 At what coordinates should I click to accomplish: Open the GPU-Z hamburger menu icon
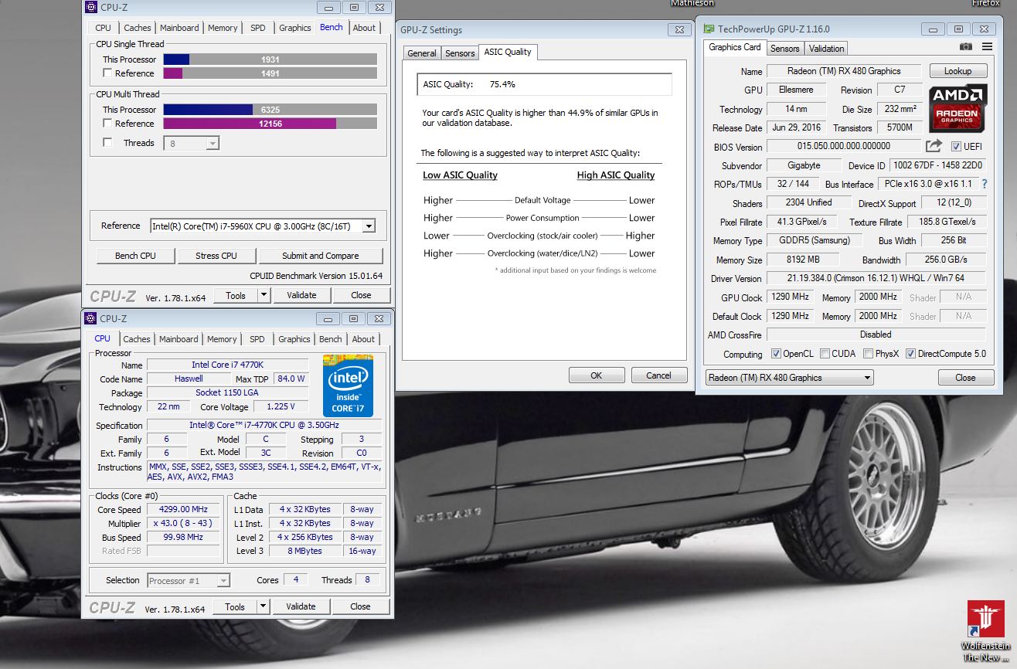(987, 47)
